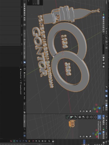Toggle proportional editing in top header
109x145 pixels.
[106, 48]
